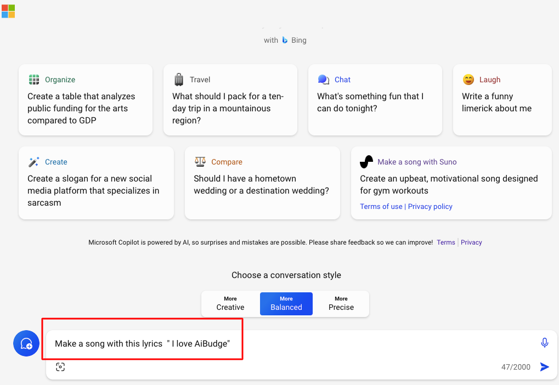559x385 pixels.
Task: Select More Balanced conversation style
Action: (286, 304)
